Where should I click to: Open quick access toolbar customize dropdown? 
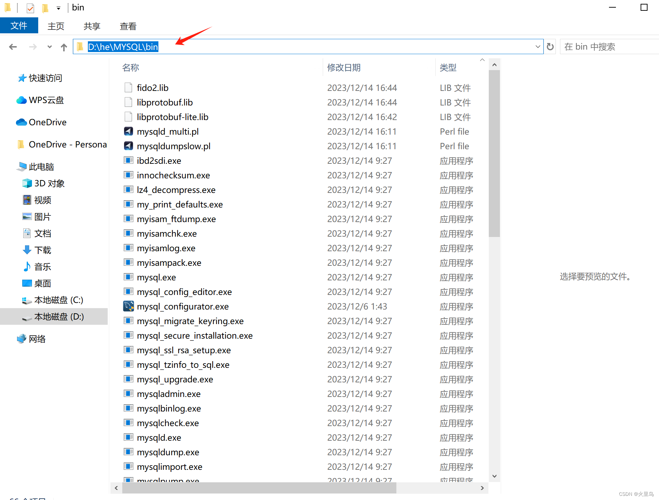coord(58,8)
